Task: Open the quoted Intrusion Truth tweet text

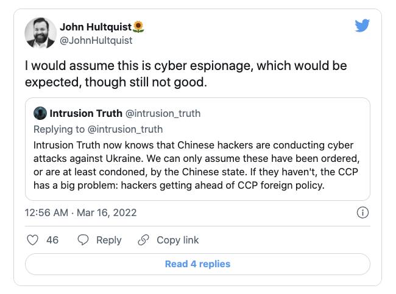Action: 197,164
